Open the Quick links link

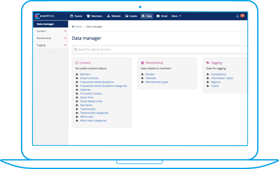tap(87, 97)
